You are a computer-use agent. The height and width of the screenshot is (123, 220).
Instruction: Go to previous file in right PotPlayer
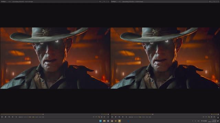(119, 117)
